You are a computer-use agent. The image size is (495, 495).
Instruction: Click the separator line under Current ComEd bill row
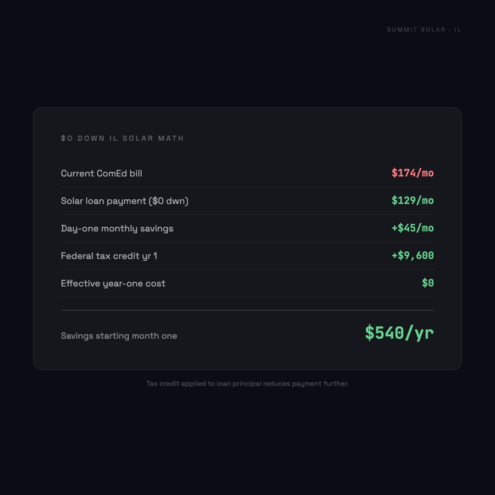point(247,187)
